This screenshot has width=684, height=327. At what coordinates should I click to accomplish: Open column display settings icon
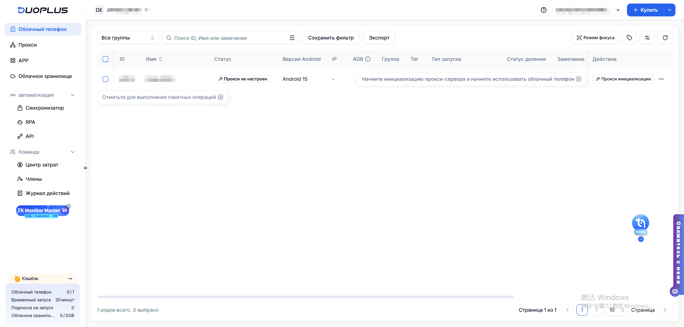tap(647, 38)
